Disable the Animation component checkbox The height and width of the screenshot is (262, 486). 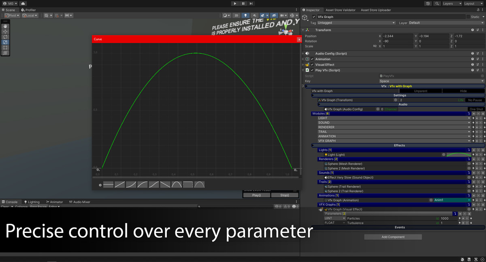[312, 59]
